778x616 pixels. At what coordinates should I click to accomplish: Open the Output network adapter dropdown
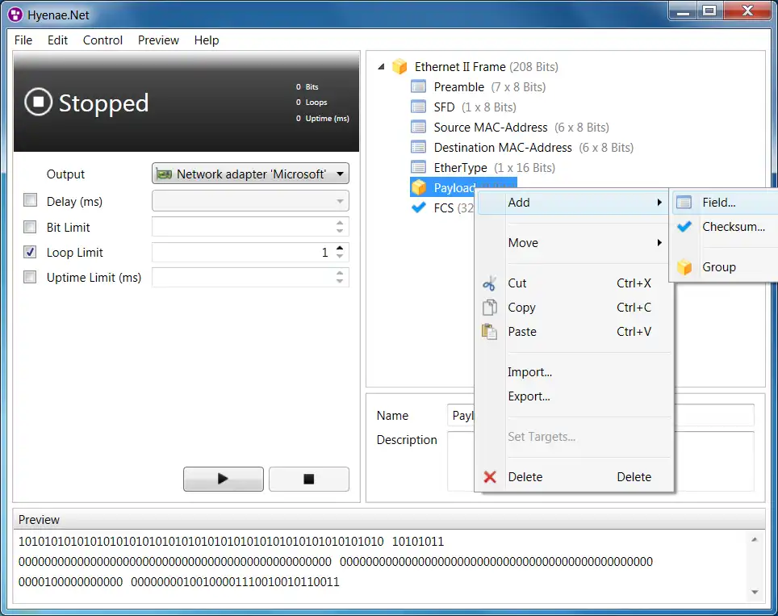(250, 174)
